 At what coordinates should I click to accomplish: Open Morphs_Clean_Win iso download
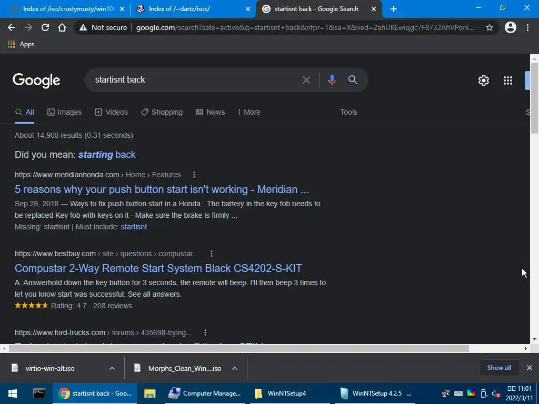click(185, 368)
